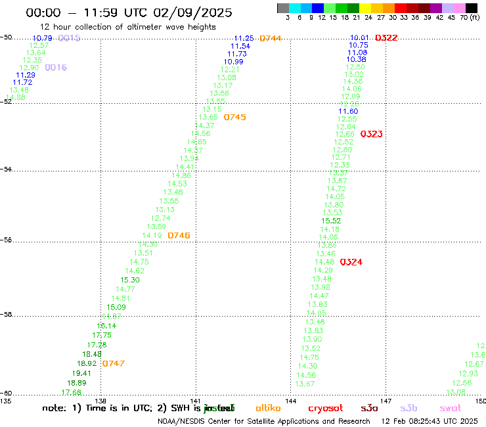This screenshot has width=486, height=427.
Task: Click the wave height value 16.14
Action: click(106, 326)
